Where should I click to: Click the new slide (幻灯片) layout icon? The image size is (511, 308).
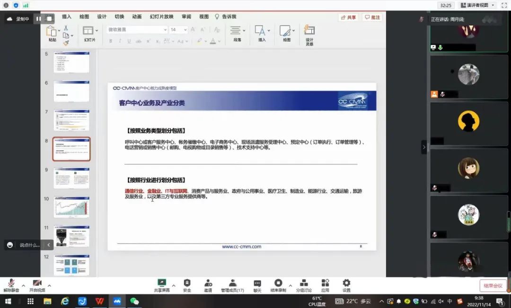click(88, 31)
